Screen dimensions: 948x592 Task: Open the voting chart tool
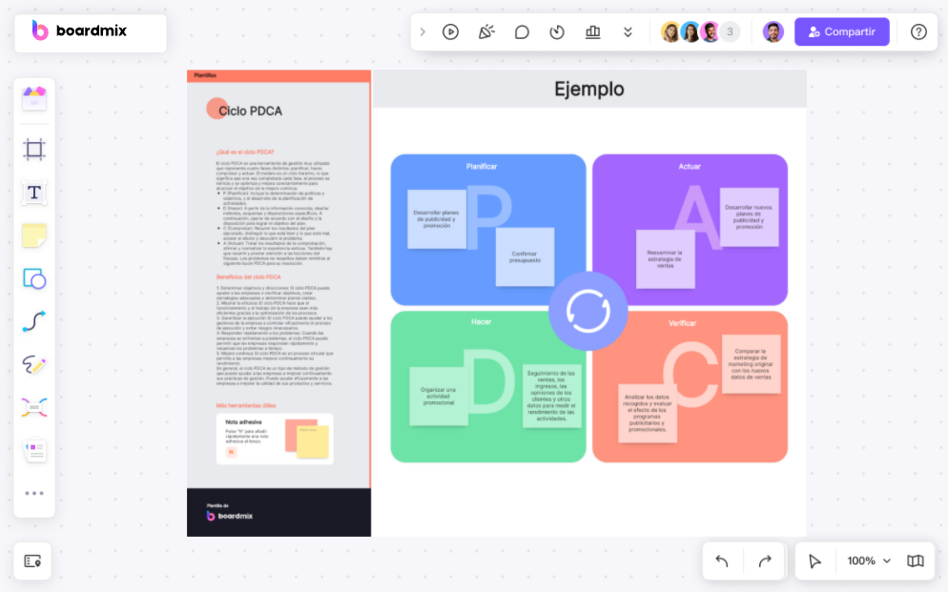point(593,32)
